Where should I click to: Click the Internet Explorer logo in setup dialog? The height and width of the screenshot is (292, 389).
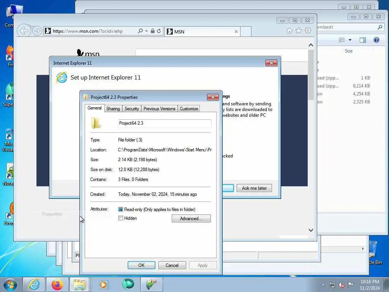(62, 77)
